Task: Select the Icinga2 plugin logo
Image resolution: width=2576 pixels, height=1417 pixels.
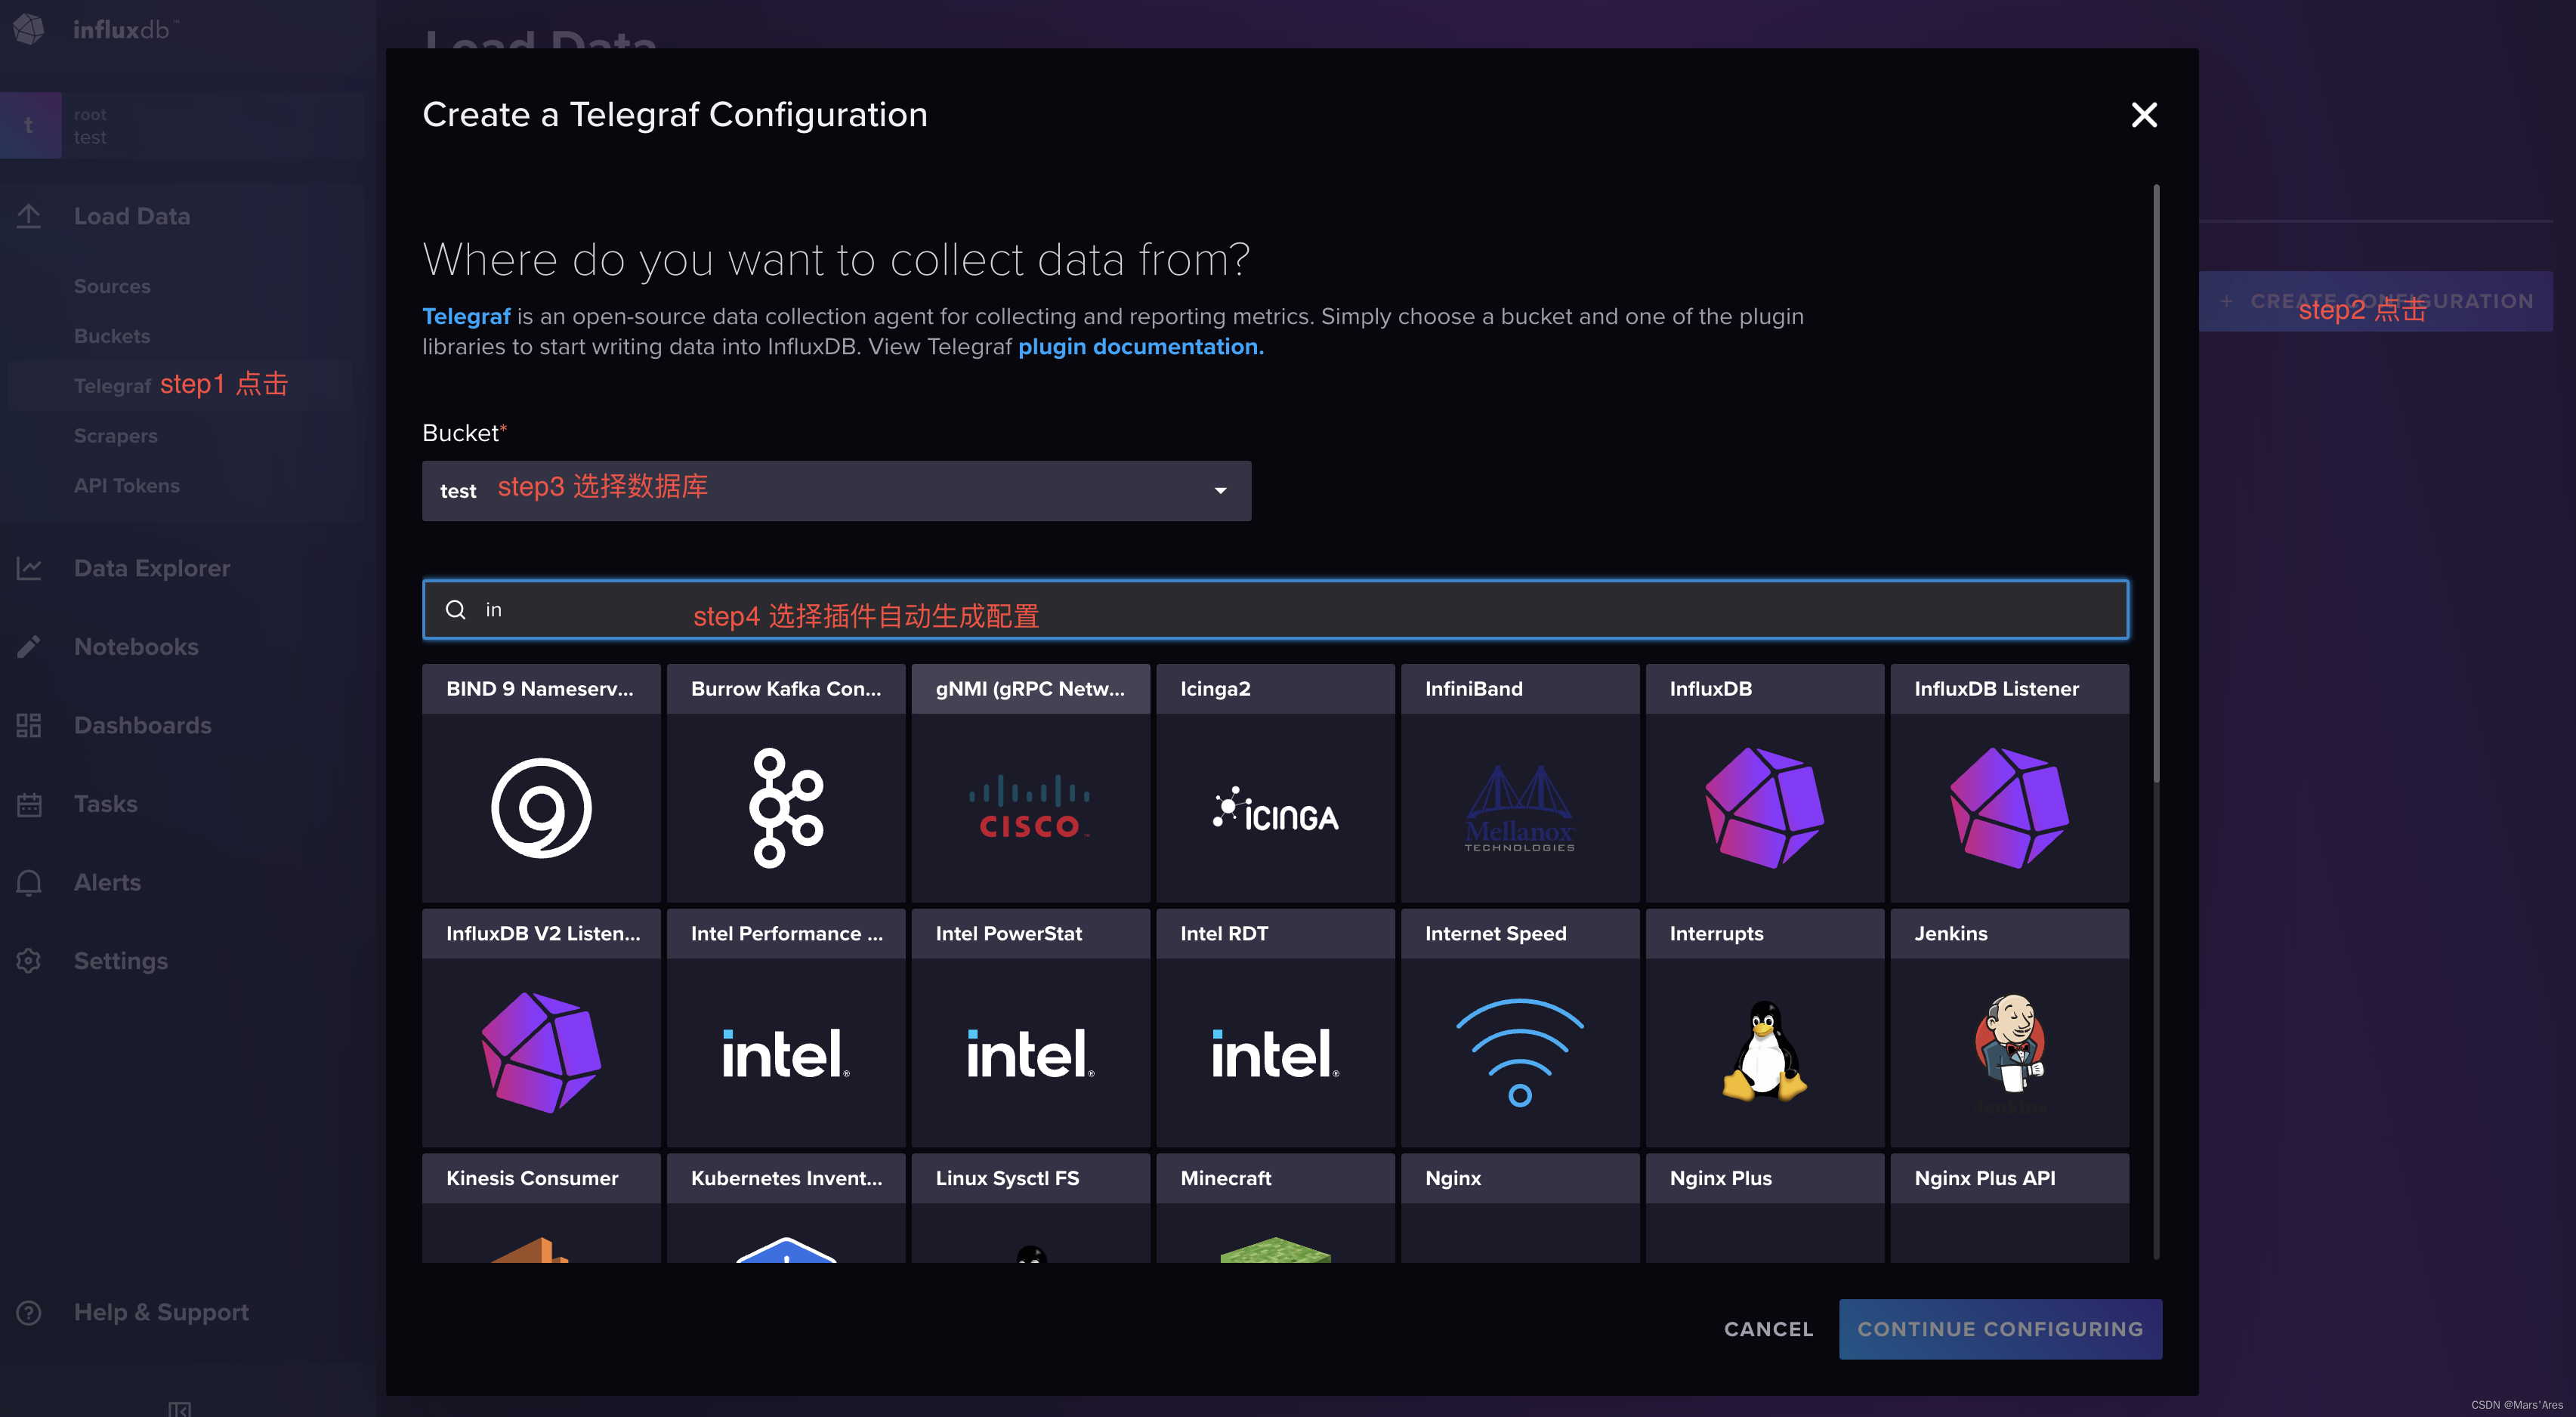Action: (1275, 810)
